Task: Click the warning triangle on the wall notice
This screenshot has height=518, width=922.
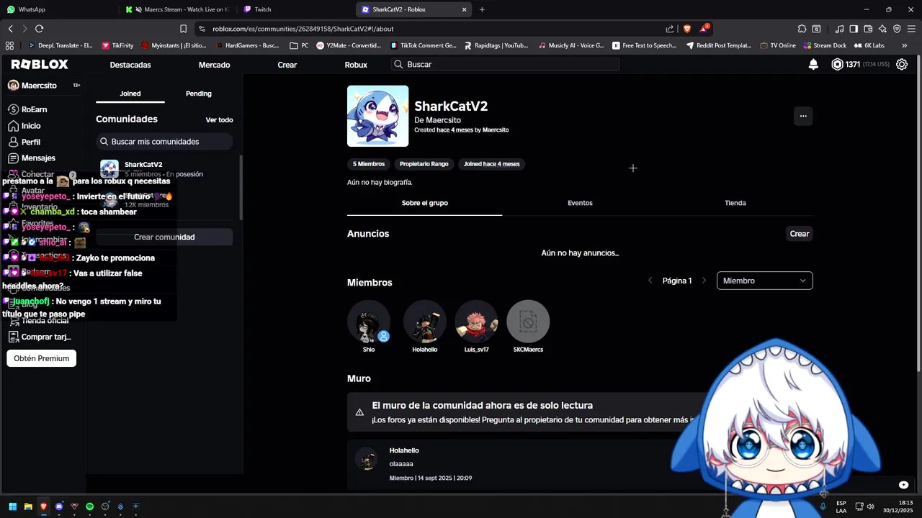Action: (359, 412)
